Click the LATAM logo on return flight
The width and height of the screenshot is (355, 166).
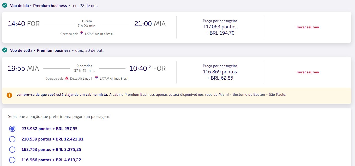pos(97,78)
